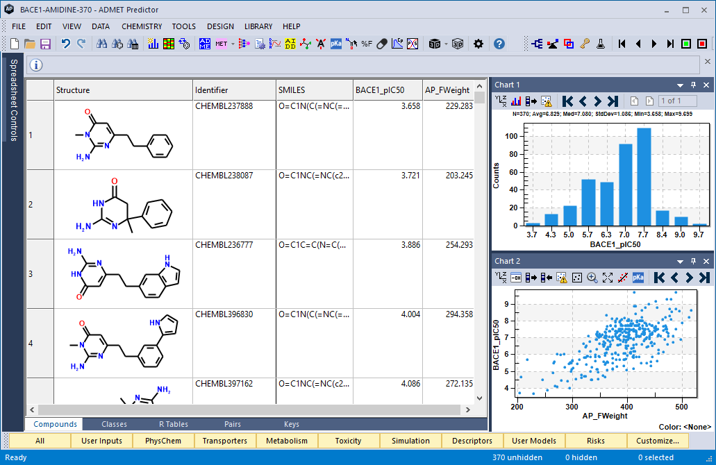Click the golden key icon
The height and width of the screenshot is (465, 716).
tap(585, 44)
